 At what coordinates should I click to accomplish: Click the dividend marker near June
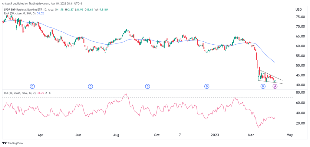(x=90, y=86)
